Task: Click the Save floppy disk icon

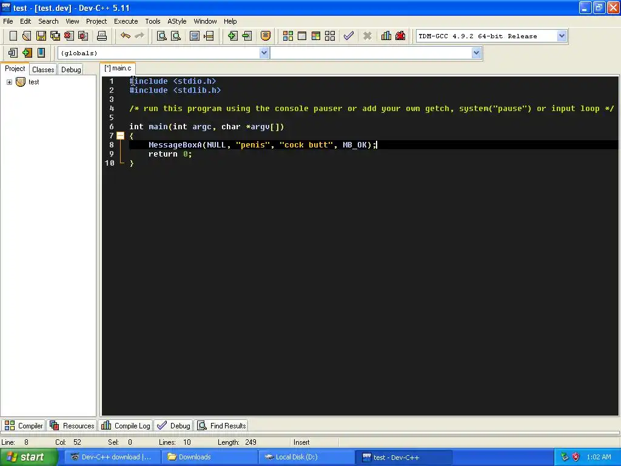Action: pyautogui.click(x=41, y=36)
